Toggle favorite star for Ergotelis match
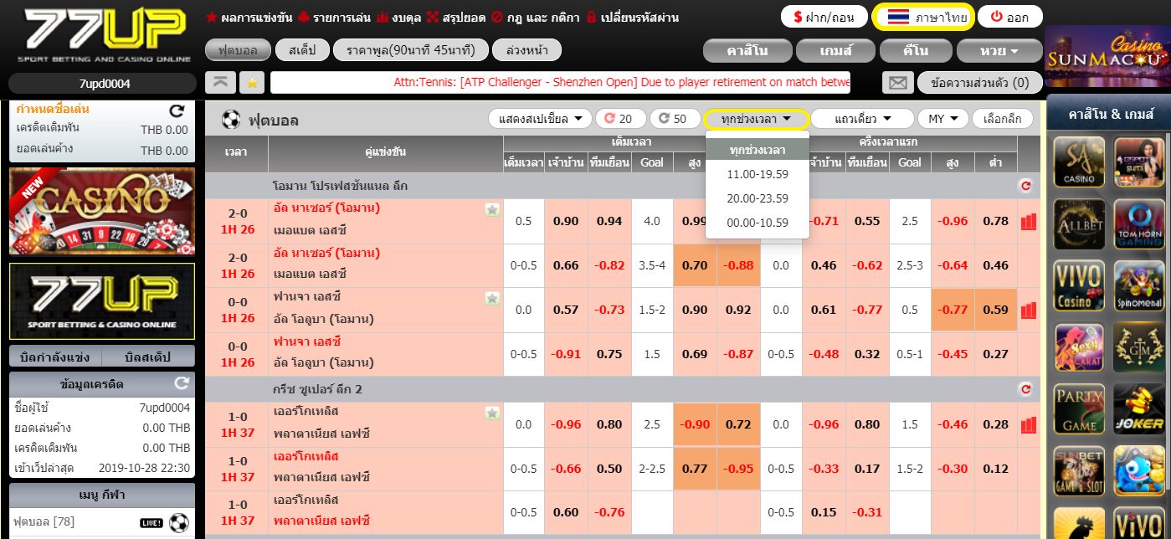Screen dimensions: 1171x539 (492, 413)
